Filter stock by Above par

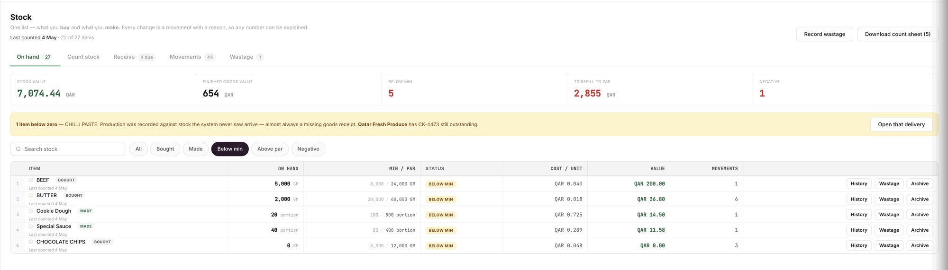tap(270, 149)
